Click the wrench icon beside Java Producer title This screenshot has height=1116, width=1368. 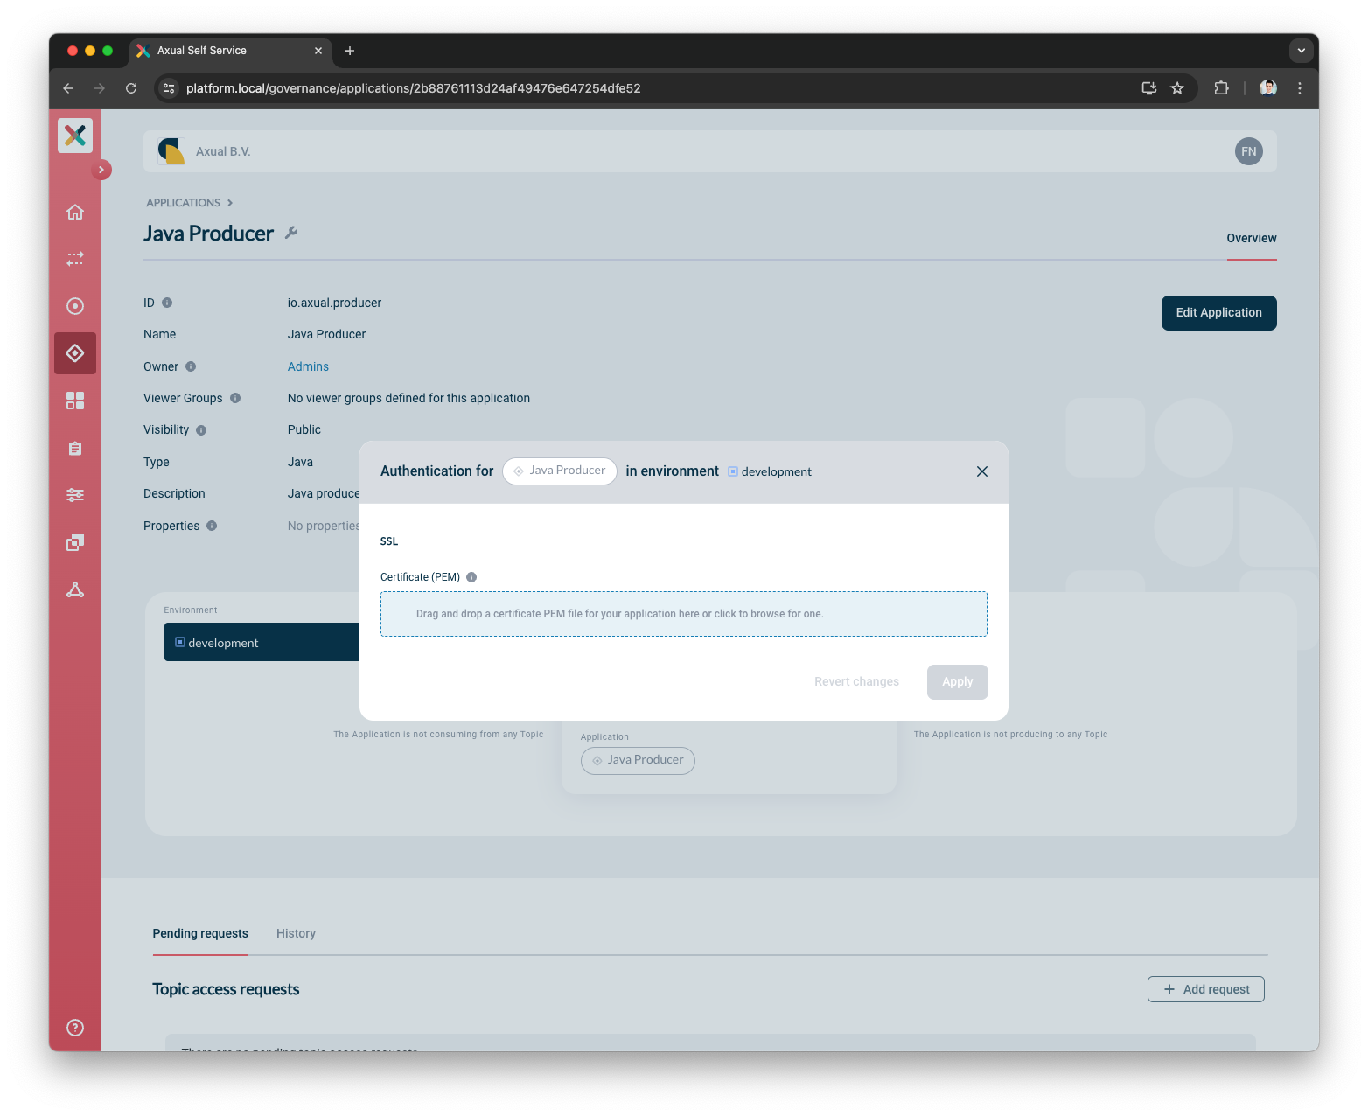click(292, 234)
